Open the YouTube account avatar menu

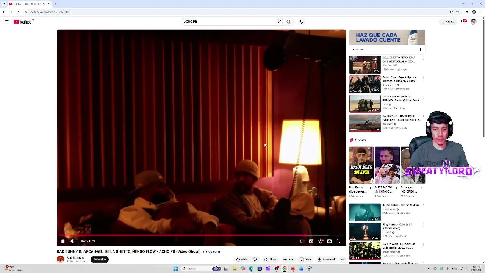point(473,22)
